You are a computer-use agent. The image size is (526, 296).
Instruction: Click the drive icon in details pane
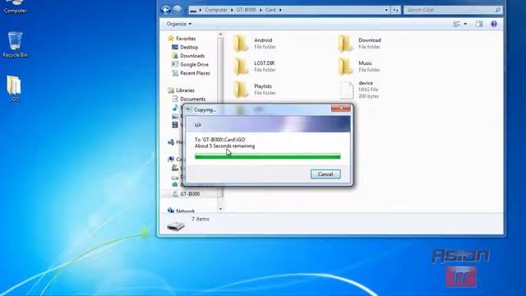coord(176,227)
